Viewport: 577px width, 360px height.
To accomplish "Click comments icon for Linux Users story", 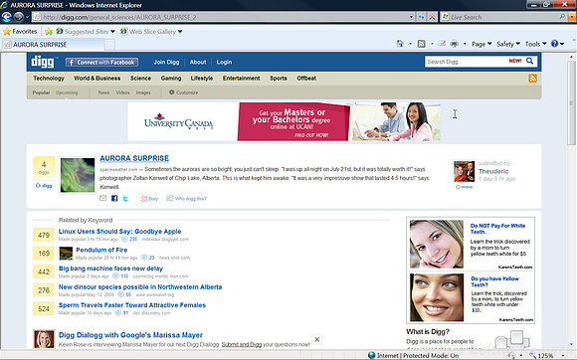I will (124, 239).
